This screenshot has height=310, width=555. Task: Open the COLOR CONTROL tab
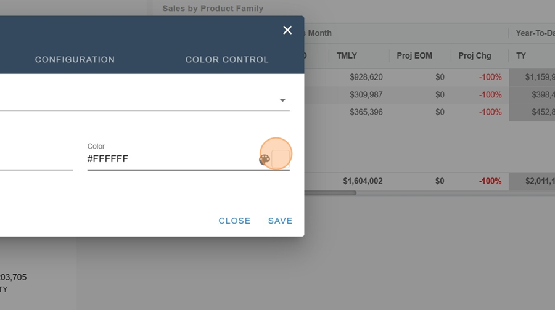tap(227, 60)
